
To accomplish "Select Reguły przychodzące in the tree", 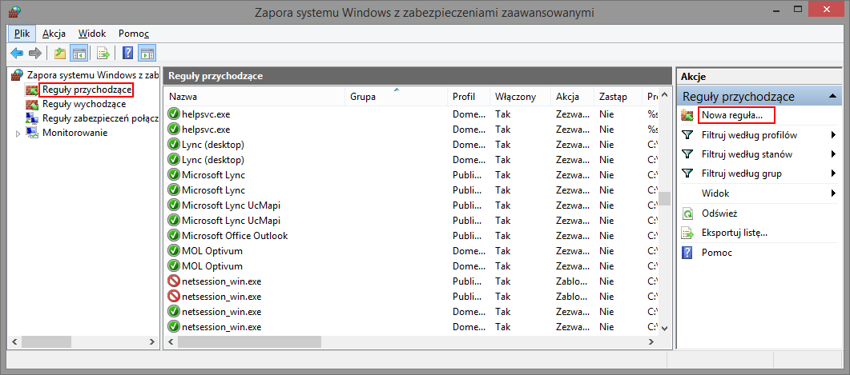I will [x=87, y=90].
